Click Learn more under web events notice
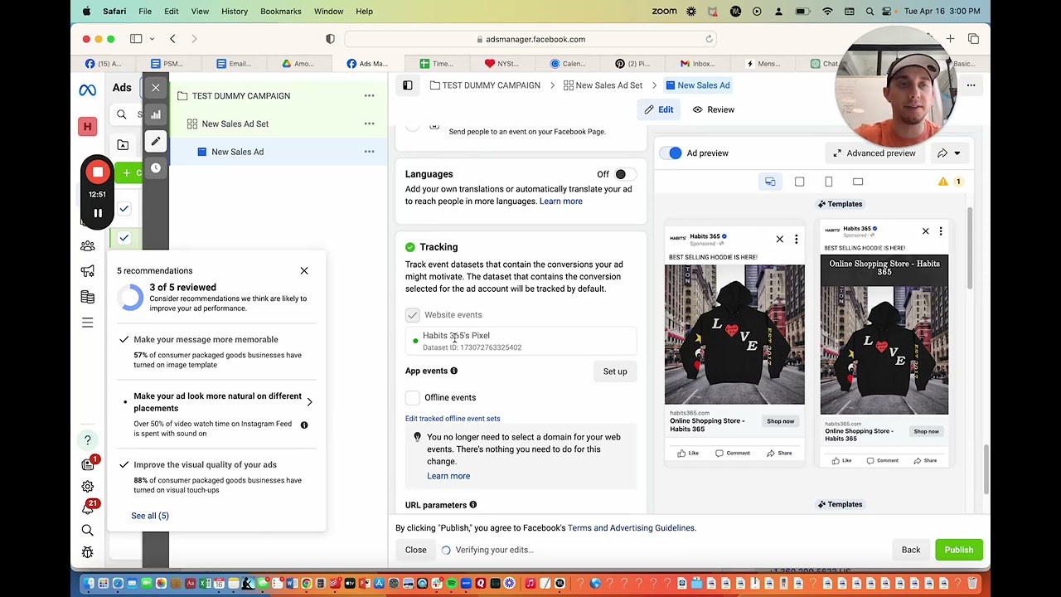Screen dimensions: 1061x597 tap(448, 476)
